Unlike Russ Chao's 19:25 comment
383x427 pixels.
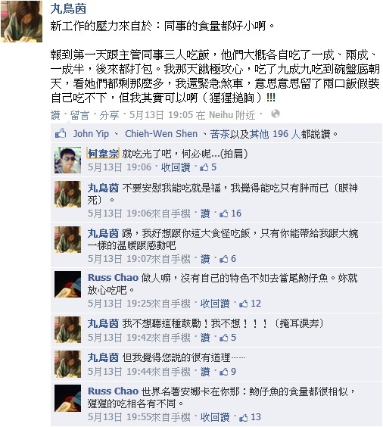click(x=215, y=304)
